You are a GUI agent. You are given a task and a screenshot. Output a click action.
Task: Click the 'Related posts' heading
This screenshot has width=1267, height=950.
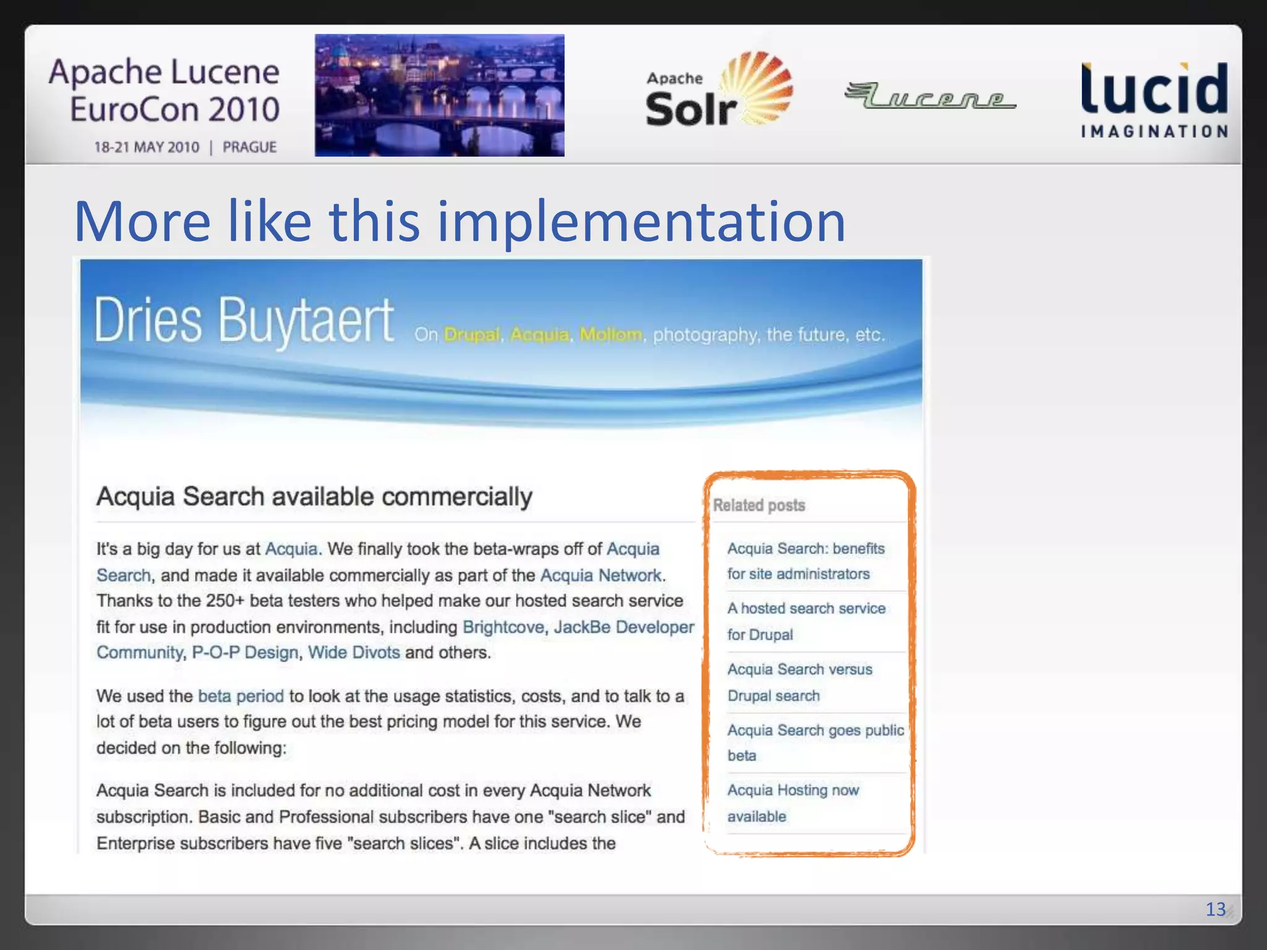pos(759,505)
